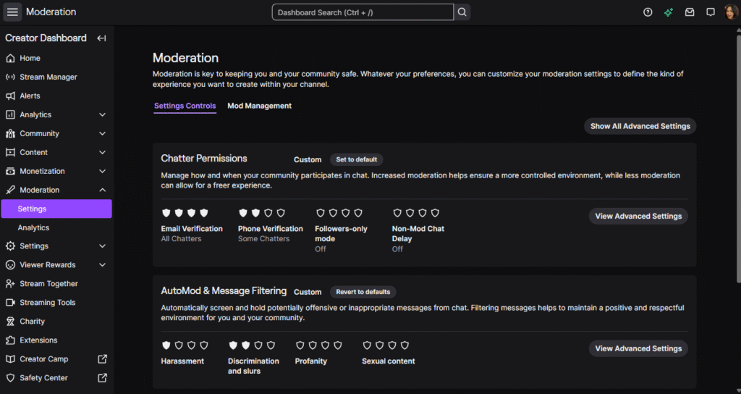
Task: Open the hamburger menu icon
Action: (12, 12)
